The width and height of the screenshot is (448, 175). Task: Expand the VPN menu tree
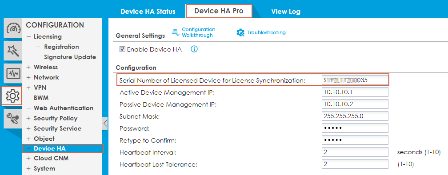(x=28, y=87)
